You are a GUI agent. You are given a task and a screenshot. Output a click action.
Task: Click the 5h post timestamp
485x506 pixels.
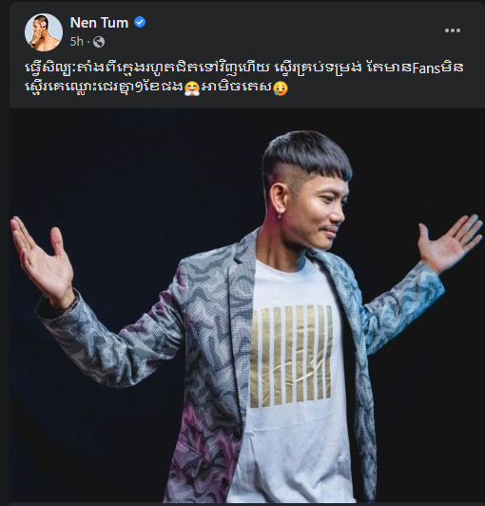pos(76,42)
